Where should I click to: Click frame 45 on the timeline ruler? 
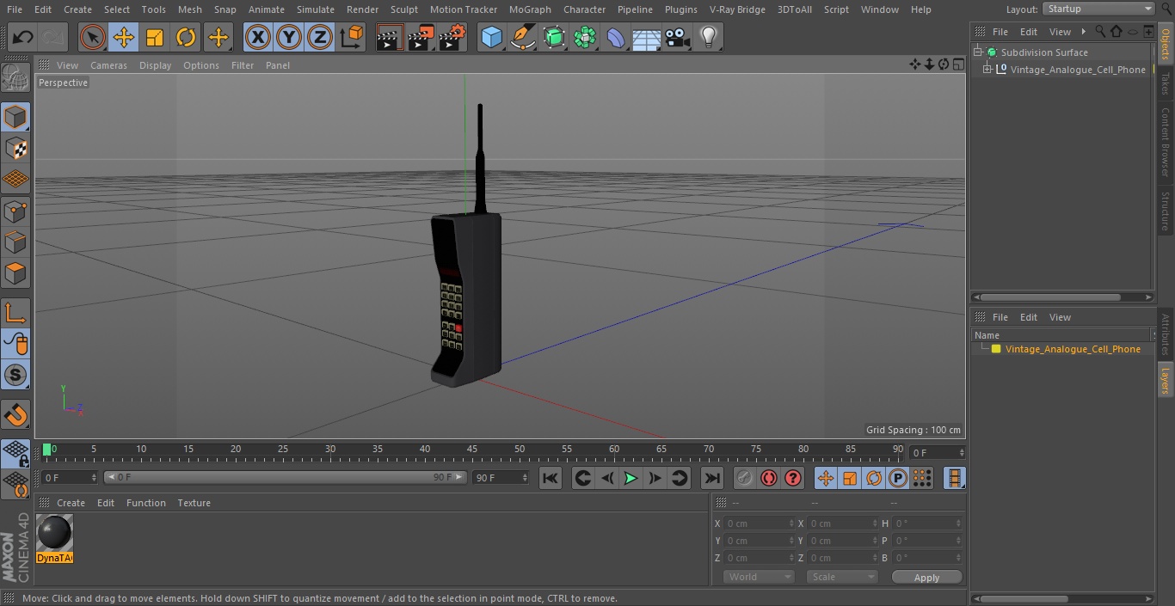(x=472, y=450)
